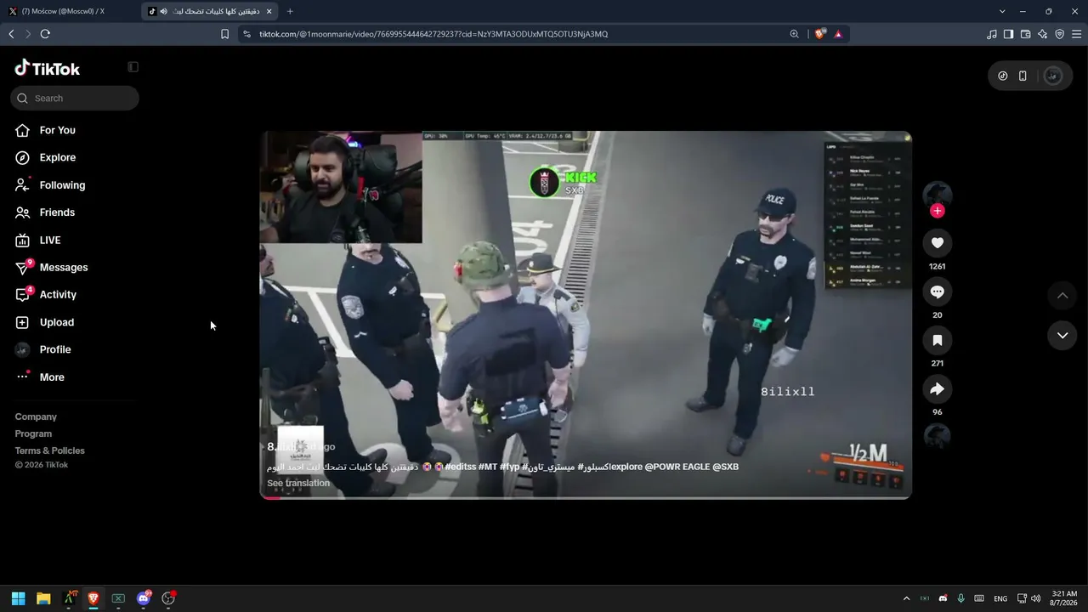Expand the More menu in sidebar
Image resolution: width=1088 pixels, height=612 pixels.
tap(51, 377)
